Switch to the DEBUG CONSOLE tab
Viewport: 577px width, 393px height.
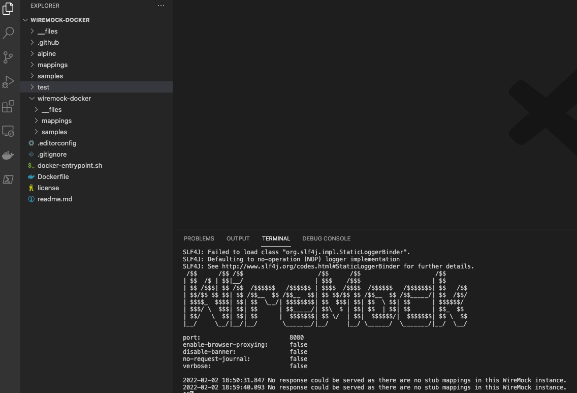[327, 238]
